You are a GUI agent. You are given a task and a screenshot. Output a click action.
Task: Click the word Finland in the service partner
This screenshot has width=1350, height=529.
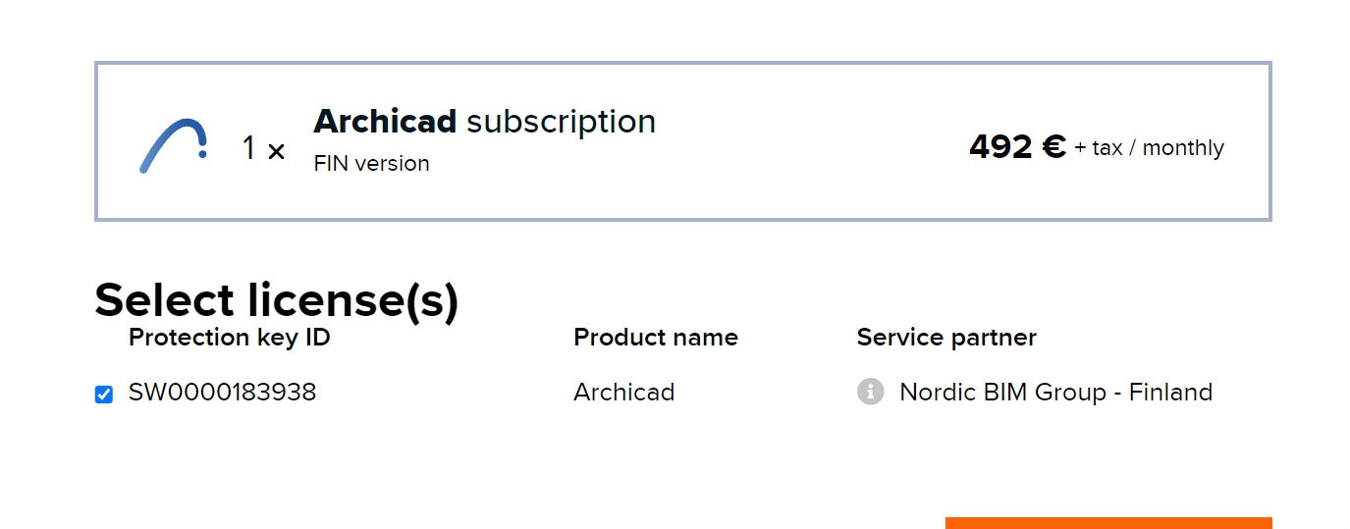click(1170, 393)
